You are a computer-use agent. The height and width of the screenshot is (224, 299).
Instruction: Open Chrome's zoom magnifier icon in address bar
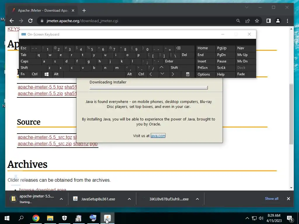tap(238, 21)
